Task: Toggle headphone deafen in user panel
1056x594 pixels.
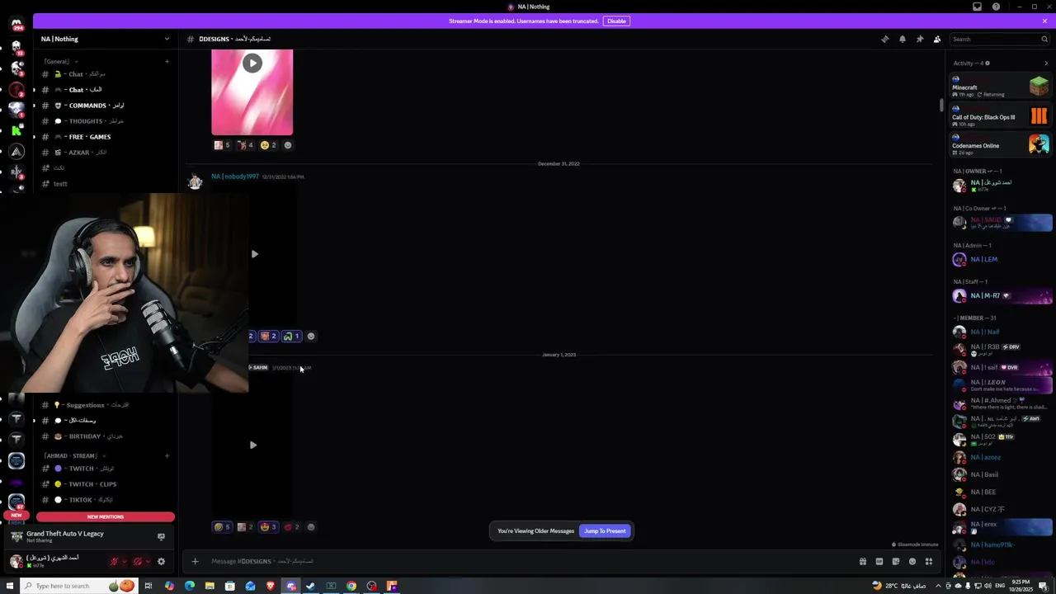Action: (x=138, y=562)
